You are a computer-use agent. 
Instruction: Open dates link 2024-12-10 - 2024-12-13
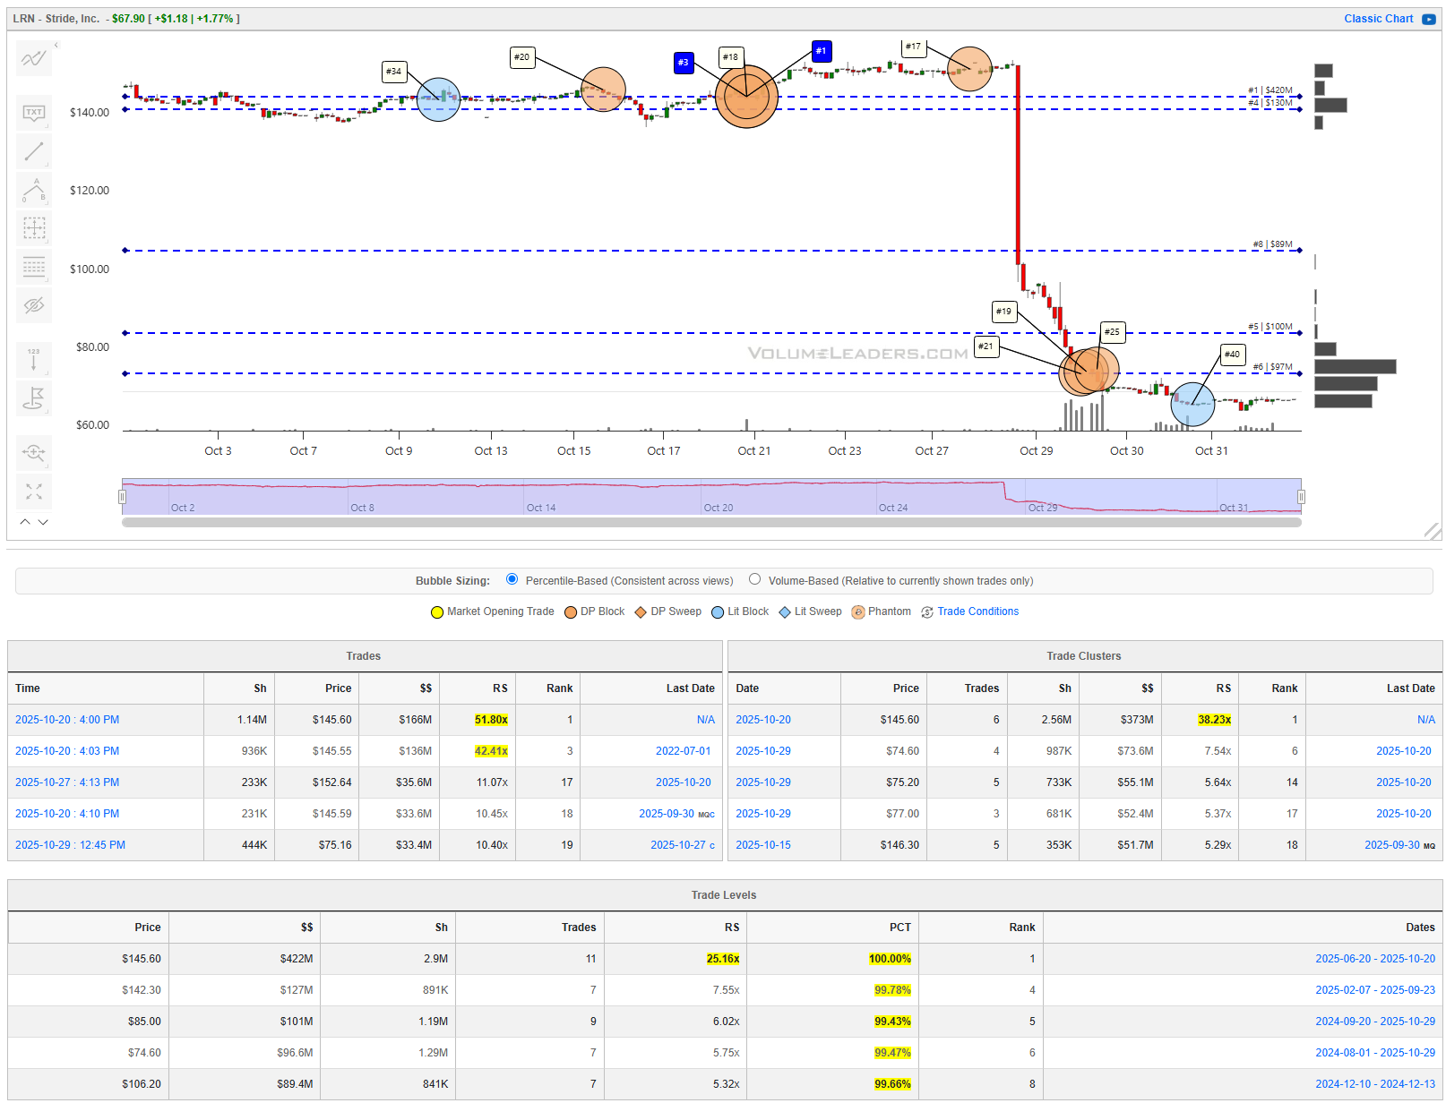pyautogui.click(x=1374, y=1084)
